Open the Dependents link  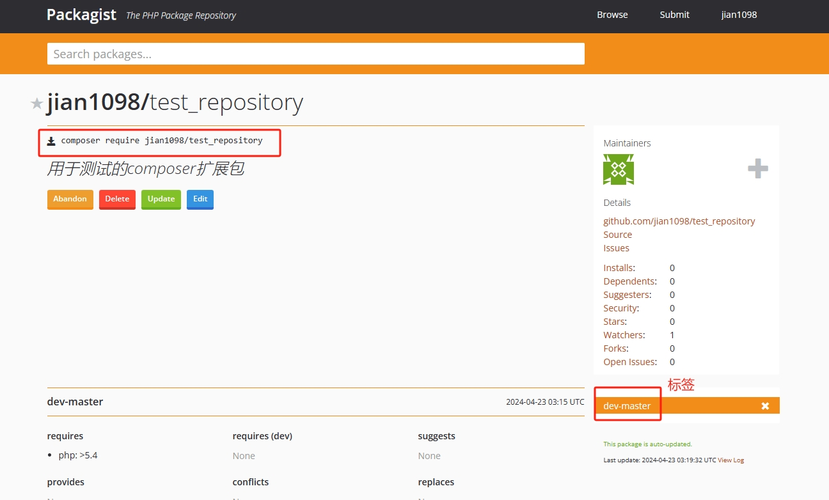(629, 281)
